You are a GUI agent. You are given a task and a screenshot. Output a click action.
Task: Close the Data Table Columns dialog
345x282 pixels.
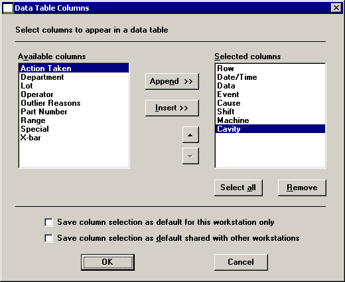[x=336, y=8]
